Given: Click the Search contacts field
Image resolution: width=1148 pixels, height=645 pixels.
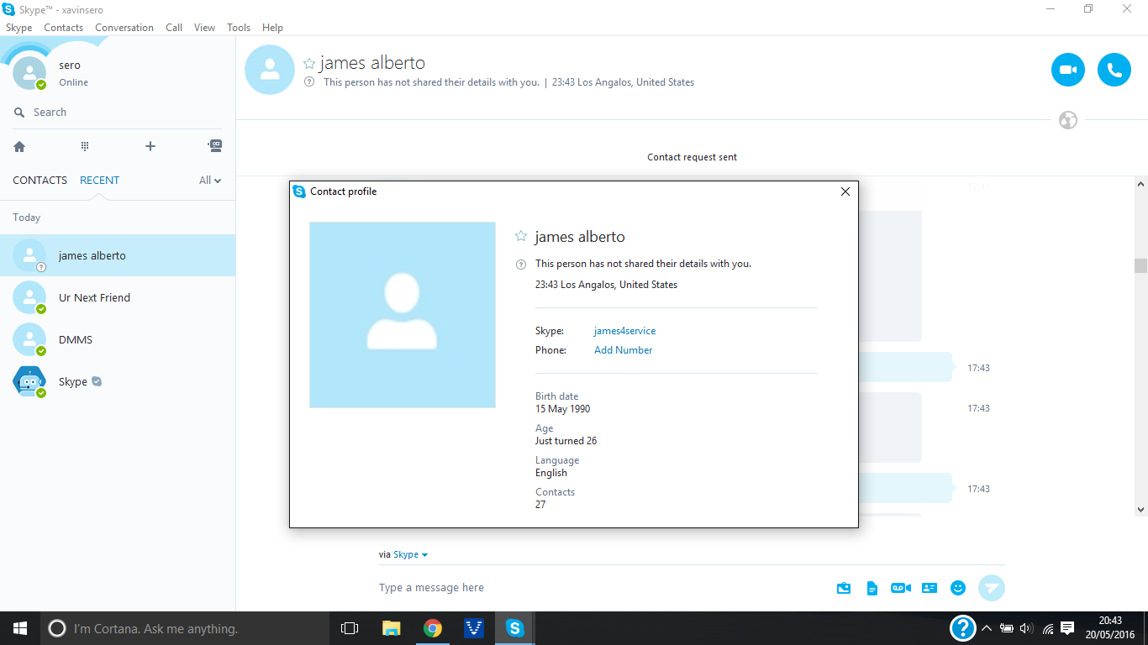Looking at the screenshot, I should (118, 113).
